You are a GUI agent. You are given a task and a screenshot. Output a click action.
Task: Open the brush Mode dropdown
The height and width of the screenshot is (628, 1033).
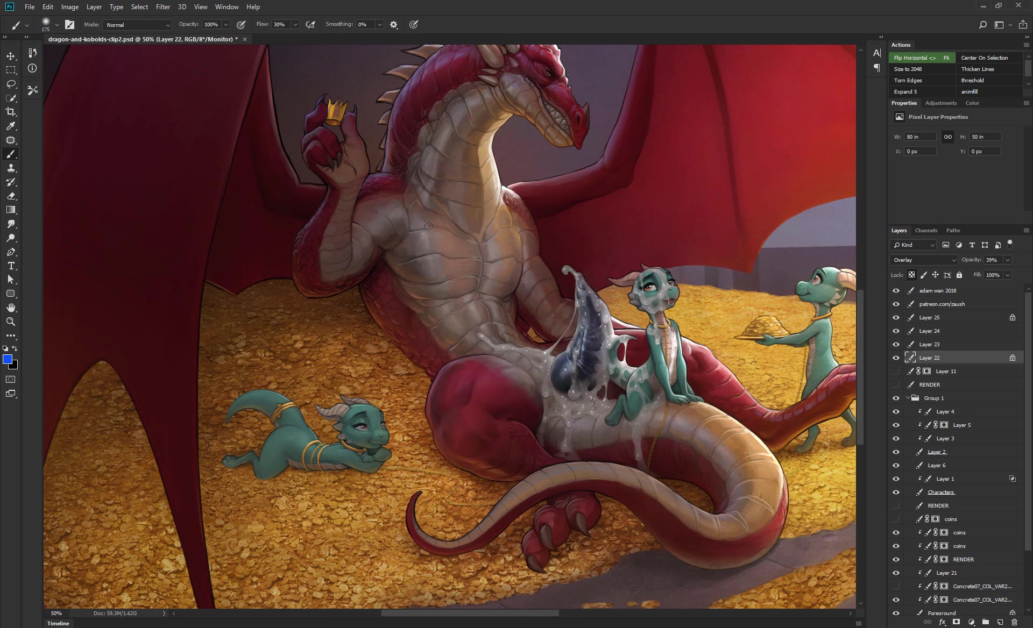pos(138,25)
